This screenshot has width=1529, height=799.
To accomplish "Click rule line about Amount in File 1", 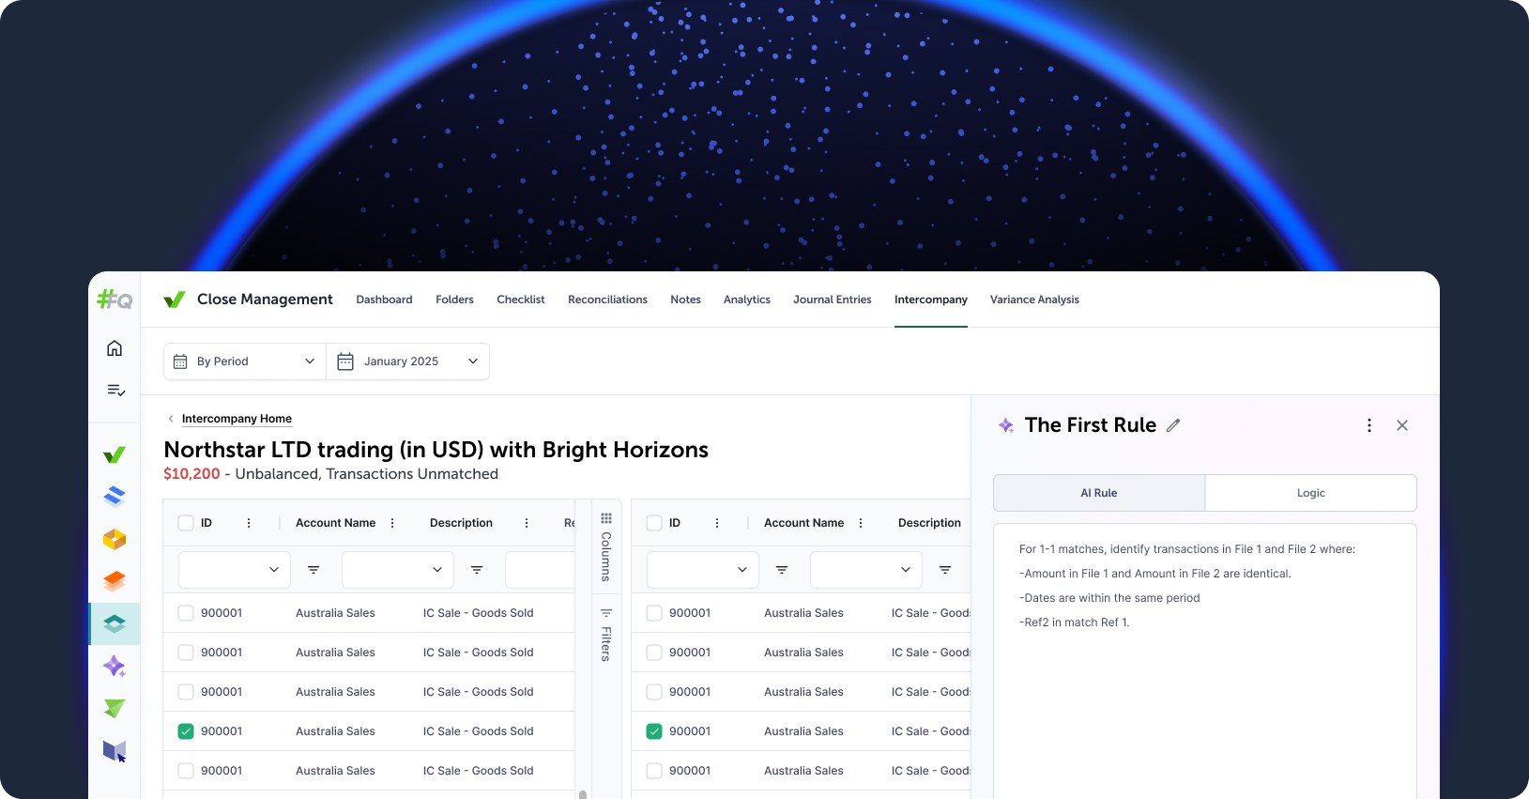I will tap(1155, 574).
